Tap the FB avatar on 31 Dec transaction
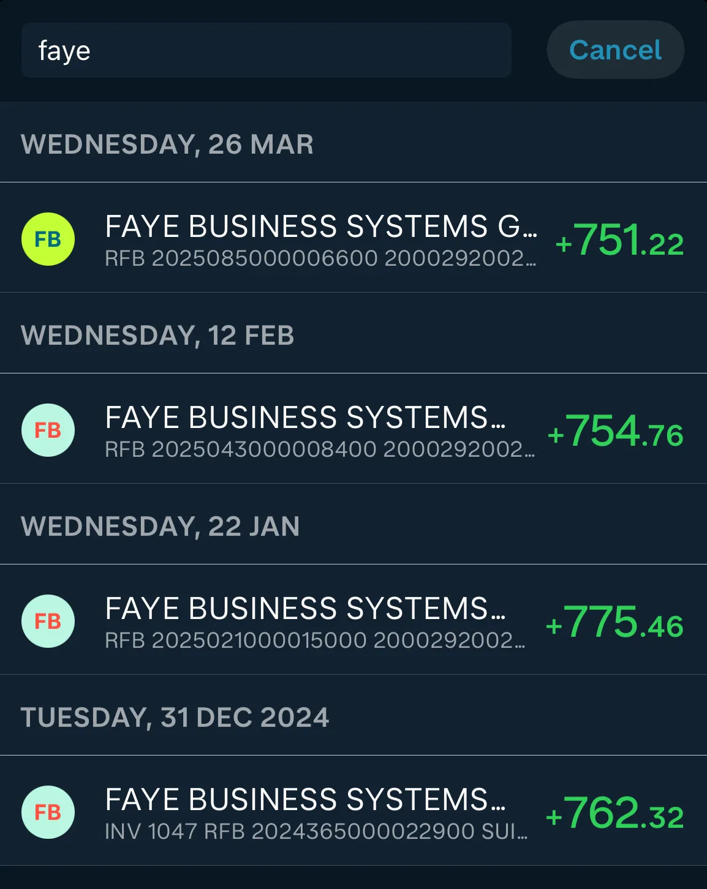Image resolution: width=707 pixels, height=889 pixels. click(x=48, y=812)
